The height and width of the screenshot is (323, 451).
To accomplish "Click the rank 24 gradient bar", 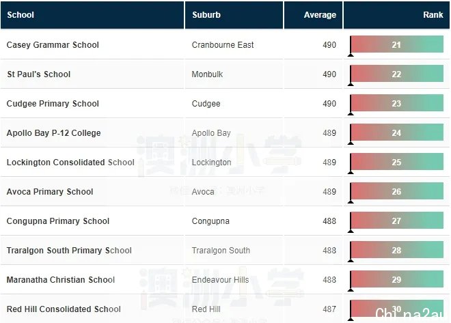I will point(397,132).
